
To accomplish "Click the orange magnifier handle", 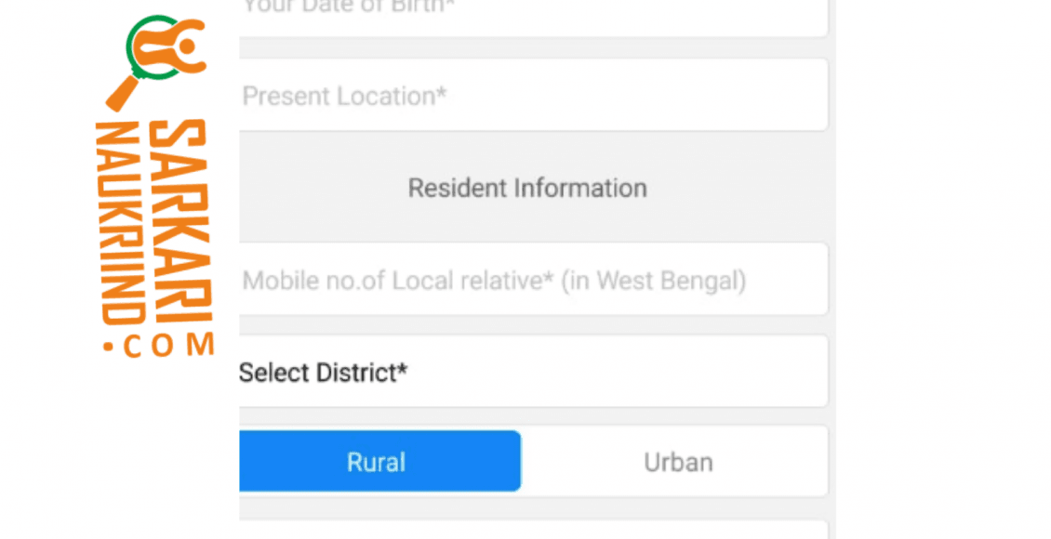I will (x=121, y=93).
